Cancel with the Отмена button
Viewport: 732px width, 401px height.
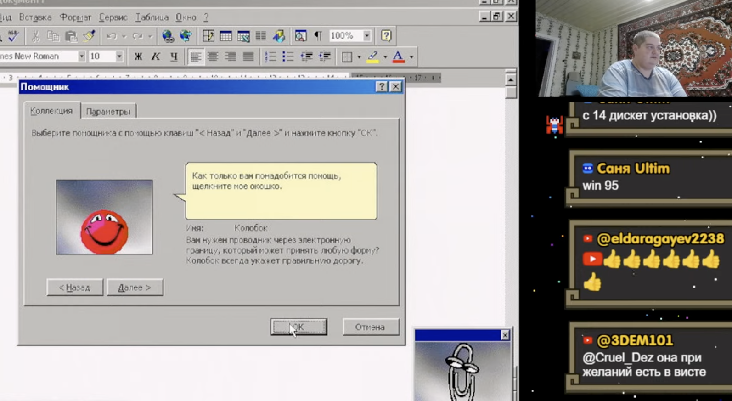point(370,327)
